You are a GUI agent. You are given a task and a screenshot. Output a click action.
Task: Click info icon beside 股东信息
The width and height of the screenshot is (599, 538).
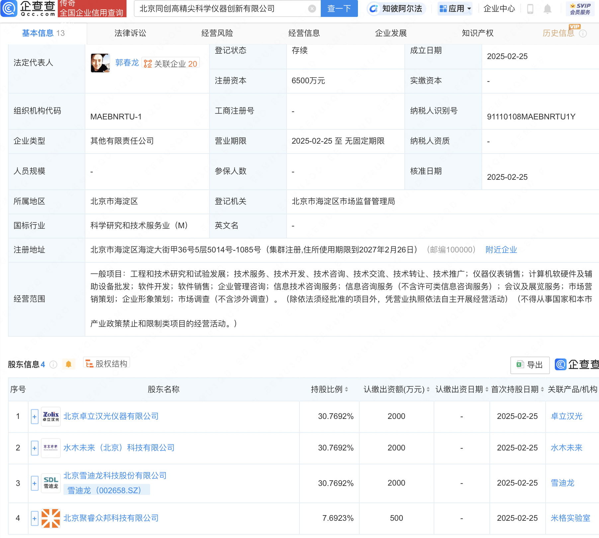click(53, 365)
